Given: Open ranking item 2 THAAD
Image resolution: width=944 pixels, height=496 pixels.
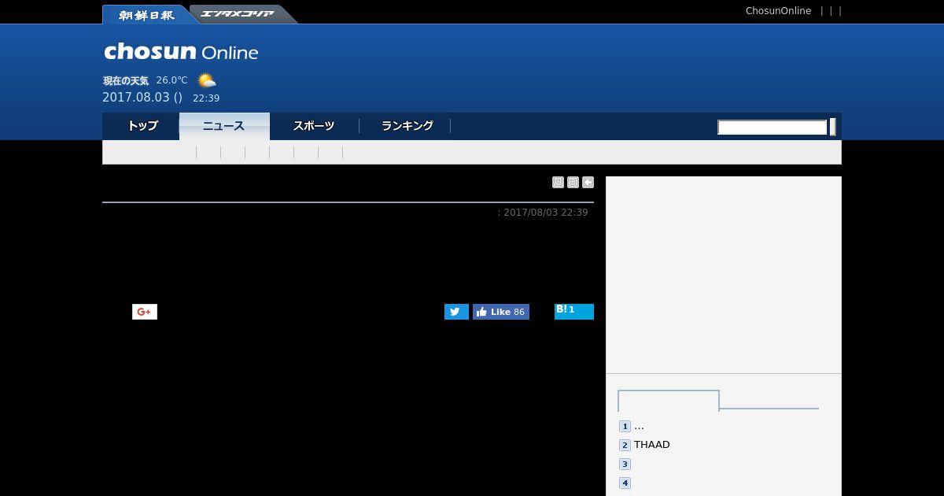Looking at the screenshot, I should (652, 445).
